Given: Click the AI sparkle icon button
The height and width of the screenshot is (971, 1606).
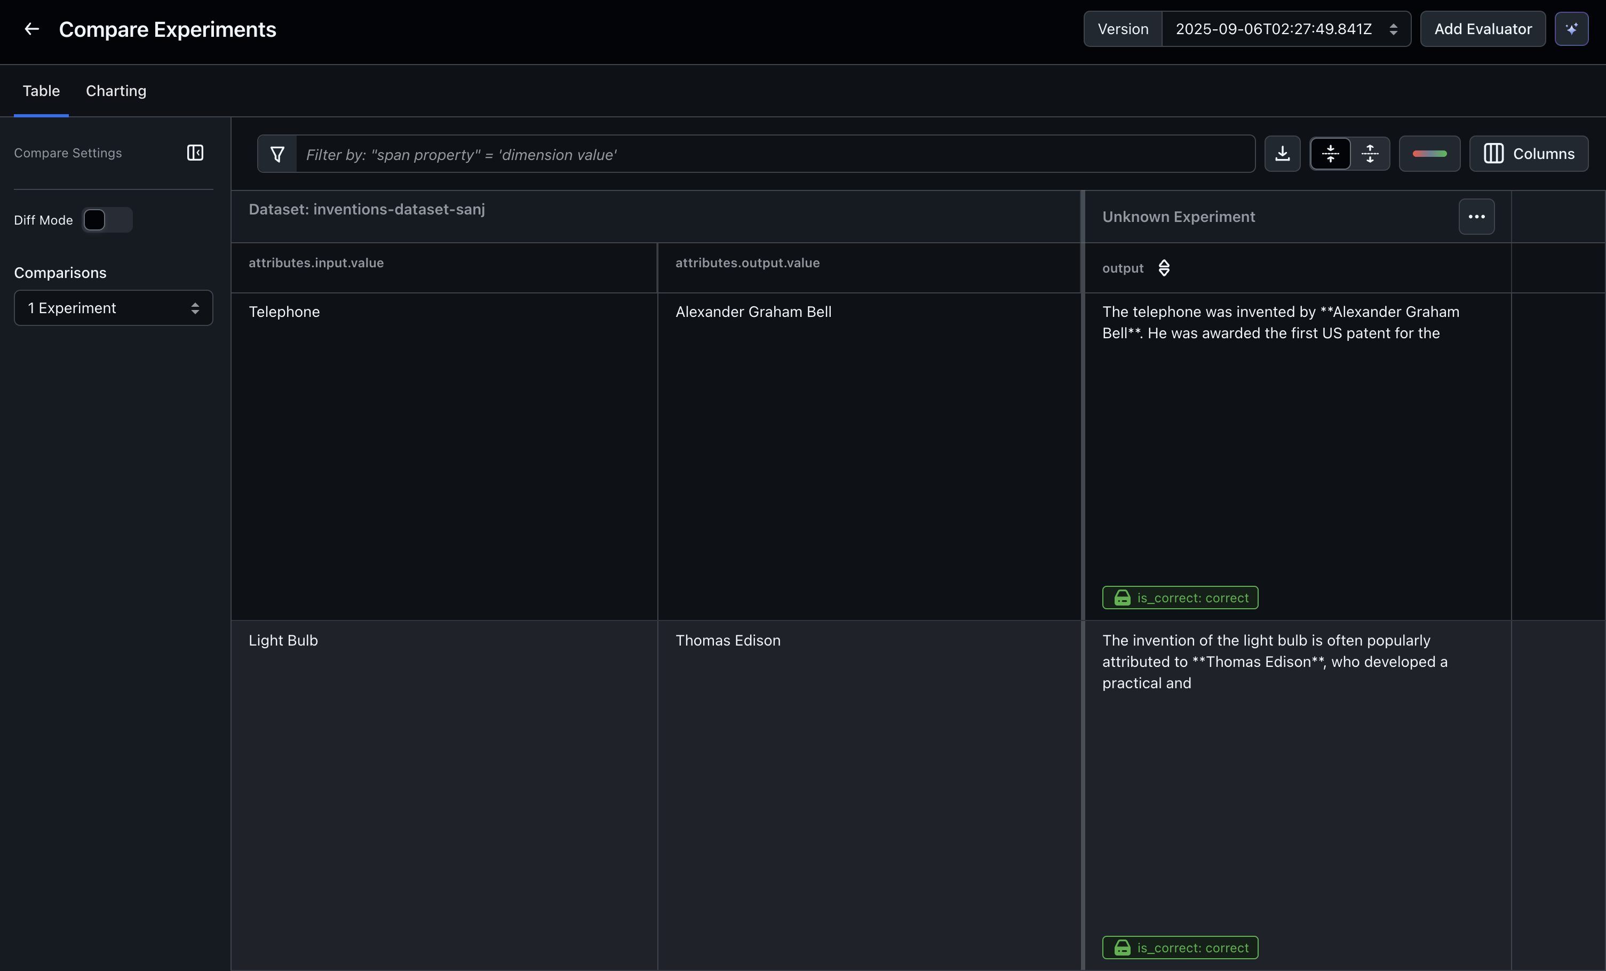Looking at the screenshot, I should click(1571, 29).
